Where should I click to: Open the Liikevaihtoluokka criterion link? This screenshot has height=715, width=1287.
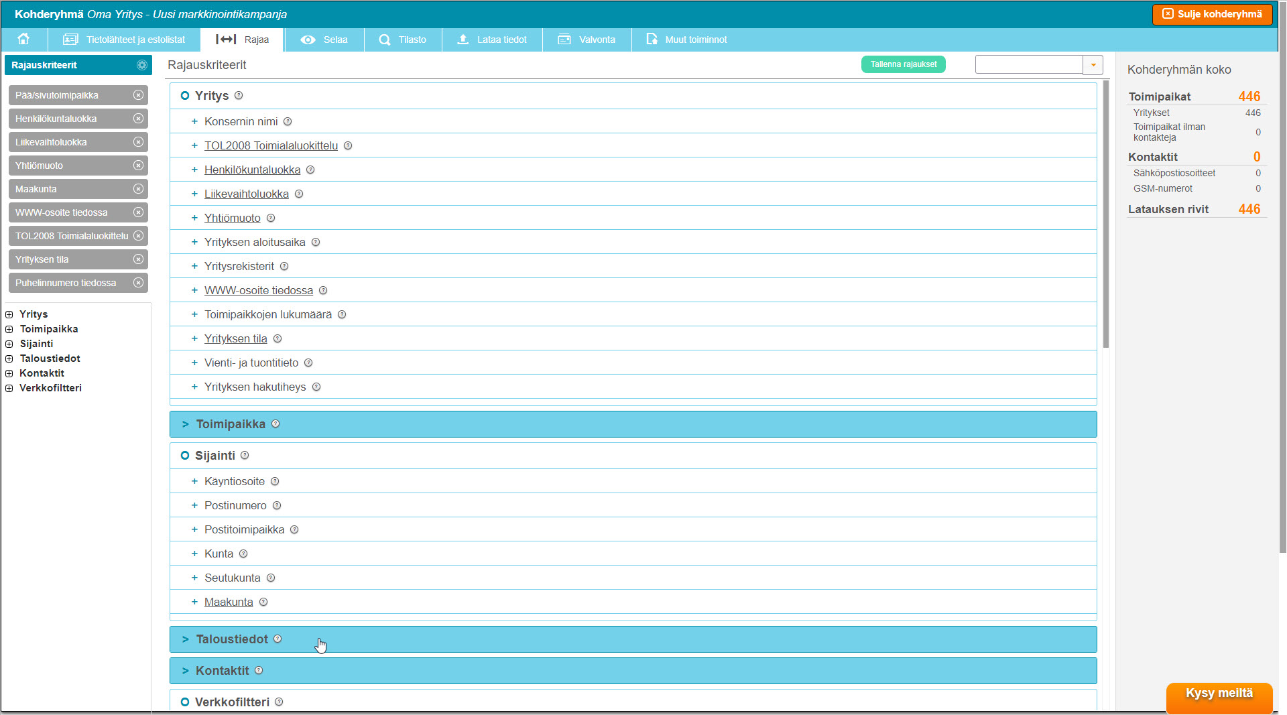coord(246,194)
